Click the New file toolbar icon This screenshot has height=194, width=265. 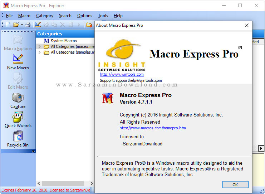(x=8, y=25)
